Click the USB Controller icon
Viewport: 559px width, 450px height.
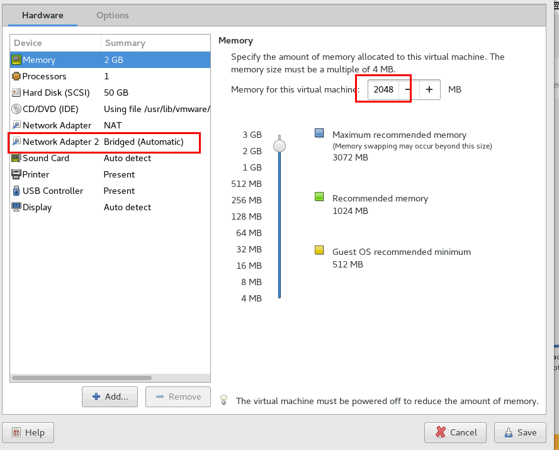16,191
